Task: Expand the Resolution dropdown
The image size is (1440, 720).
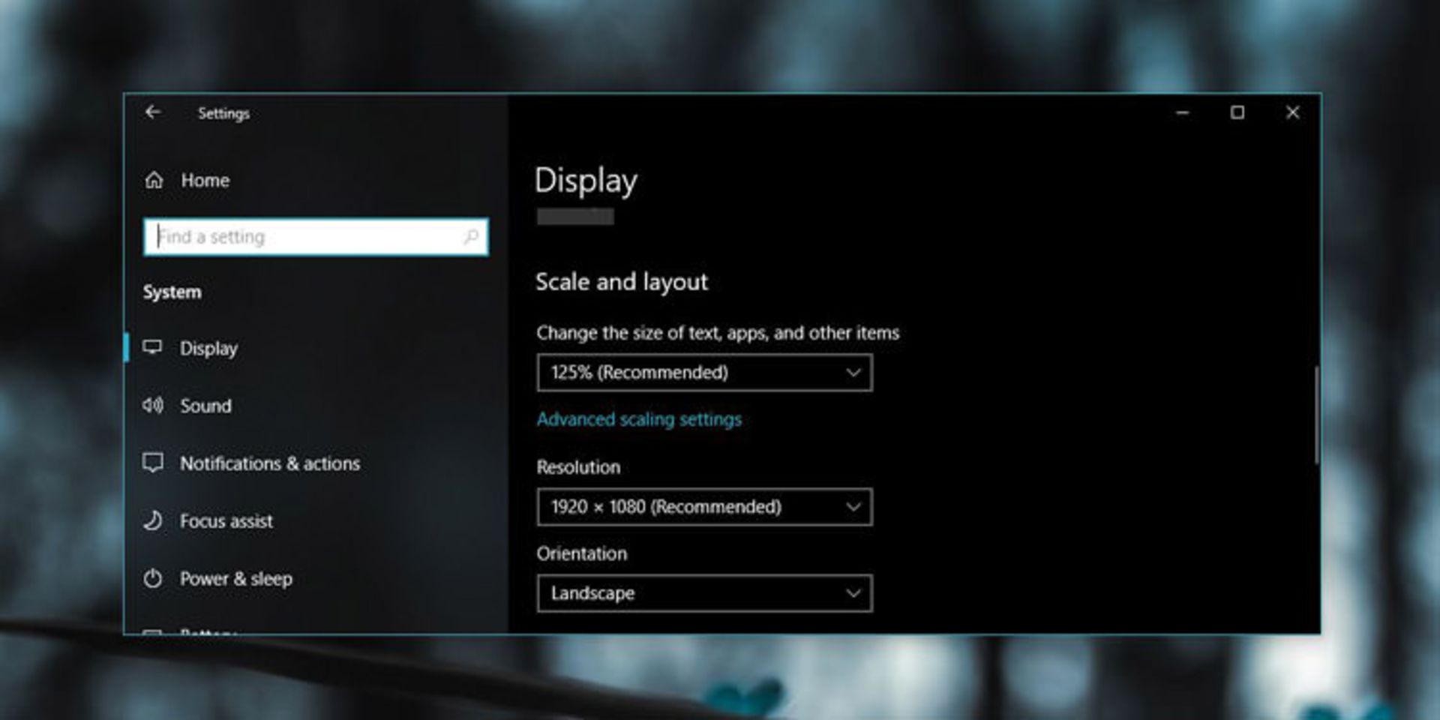Action: click(853, 506)
